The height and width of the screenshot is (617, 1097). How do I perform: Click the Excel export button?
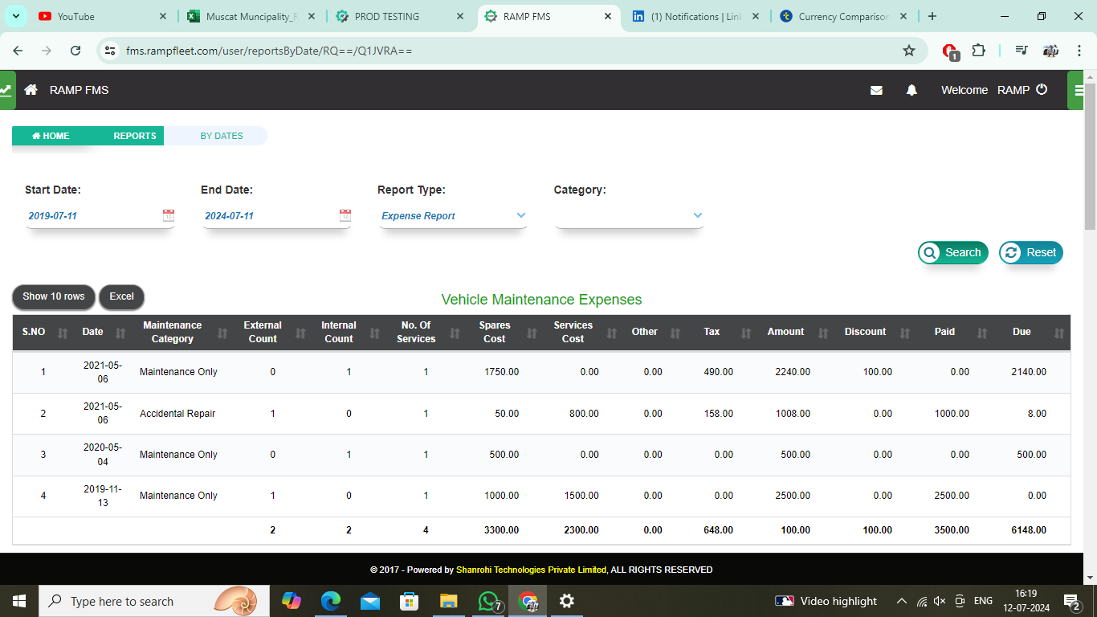click(121, 296)
